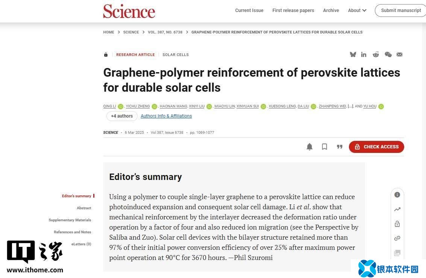
Task: Click the Check Access button
Action: (376, 147)
